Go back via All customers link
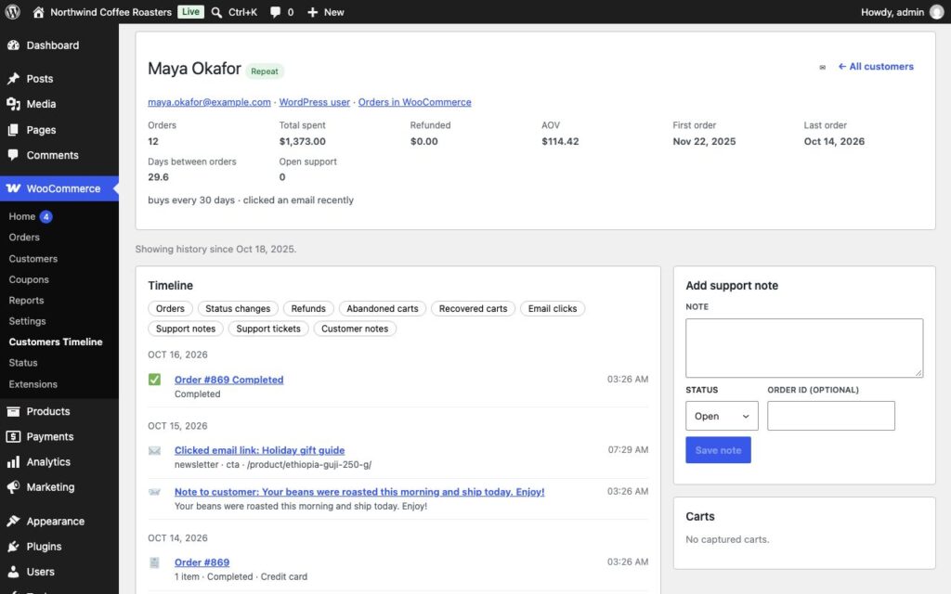 876,67
